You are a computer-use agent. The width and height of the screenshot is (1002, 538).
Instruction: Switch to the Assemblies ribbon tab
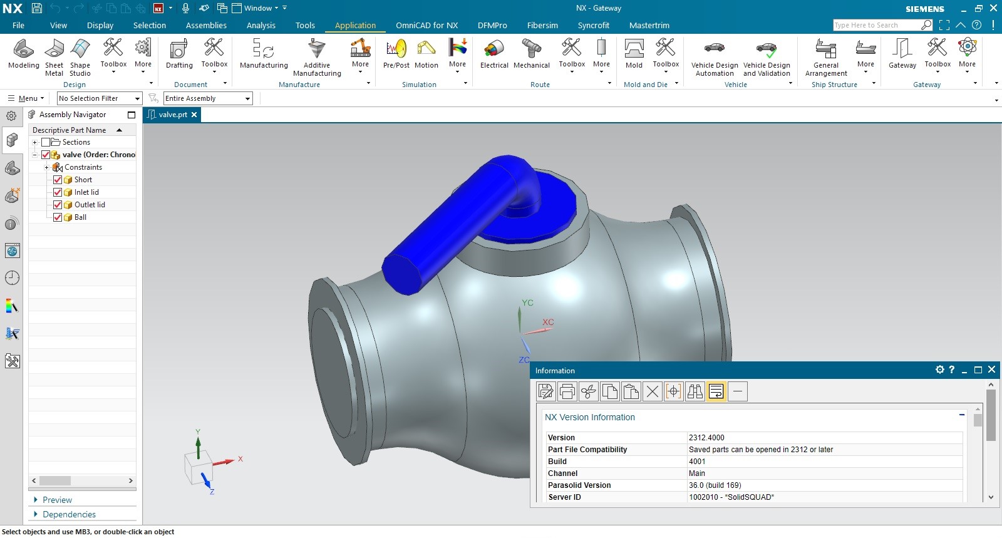(206, 25)
